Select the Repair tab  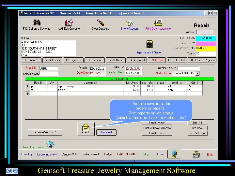157,60
